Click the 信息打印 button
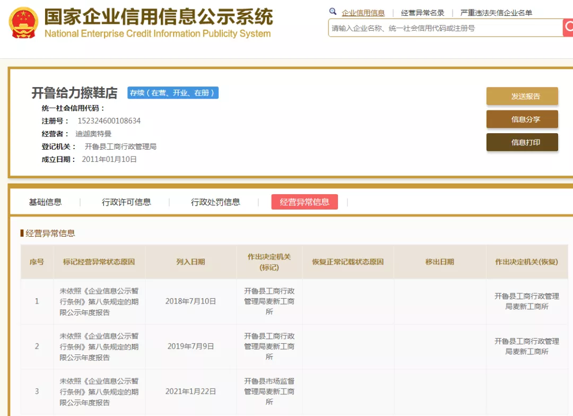This screenshot has height=416, width=573. point(522,142)
